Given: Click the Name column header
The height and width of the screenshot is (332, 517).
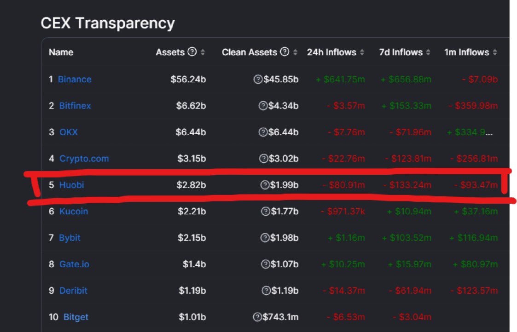Looking at the screenshot, I should tap(61, 52).
